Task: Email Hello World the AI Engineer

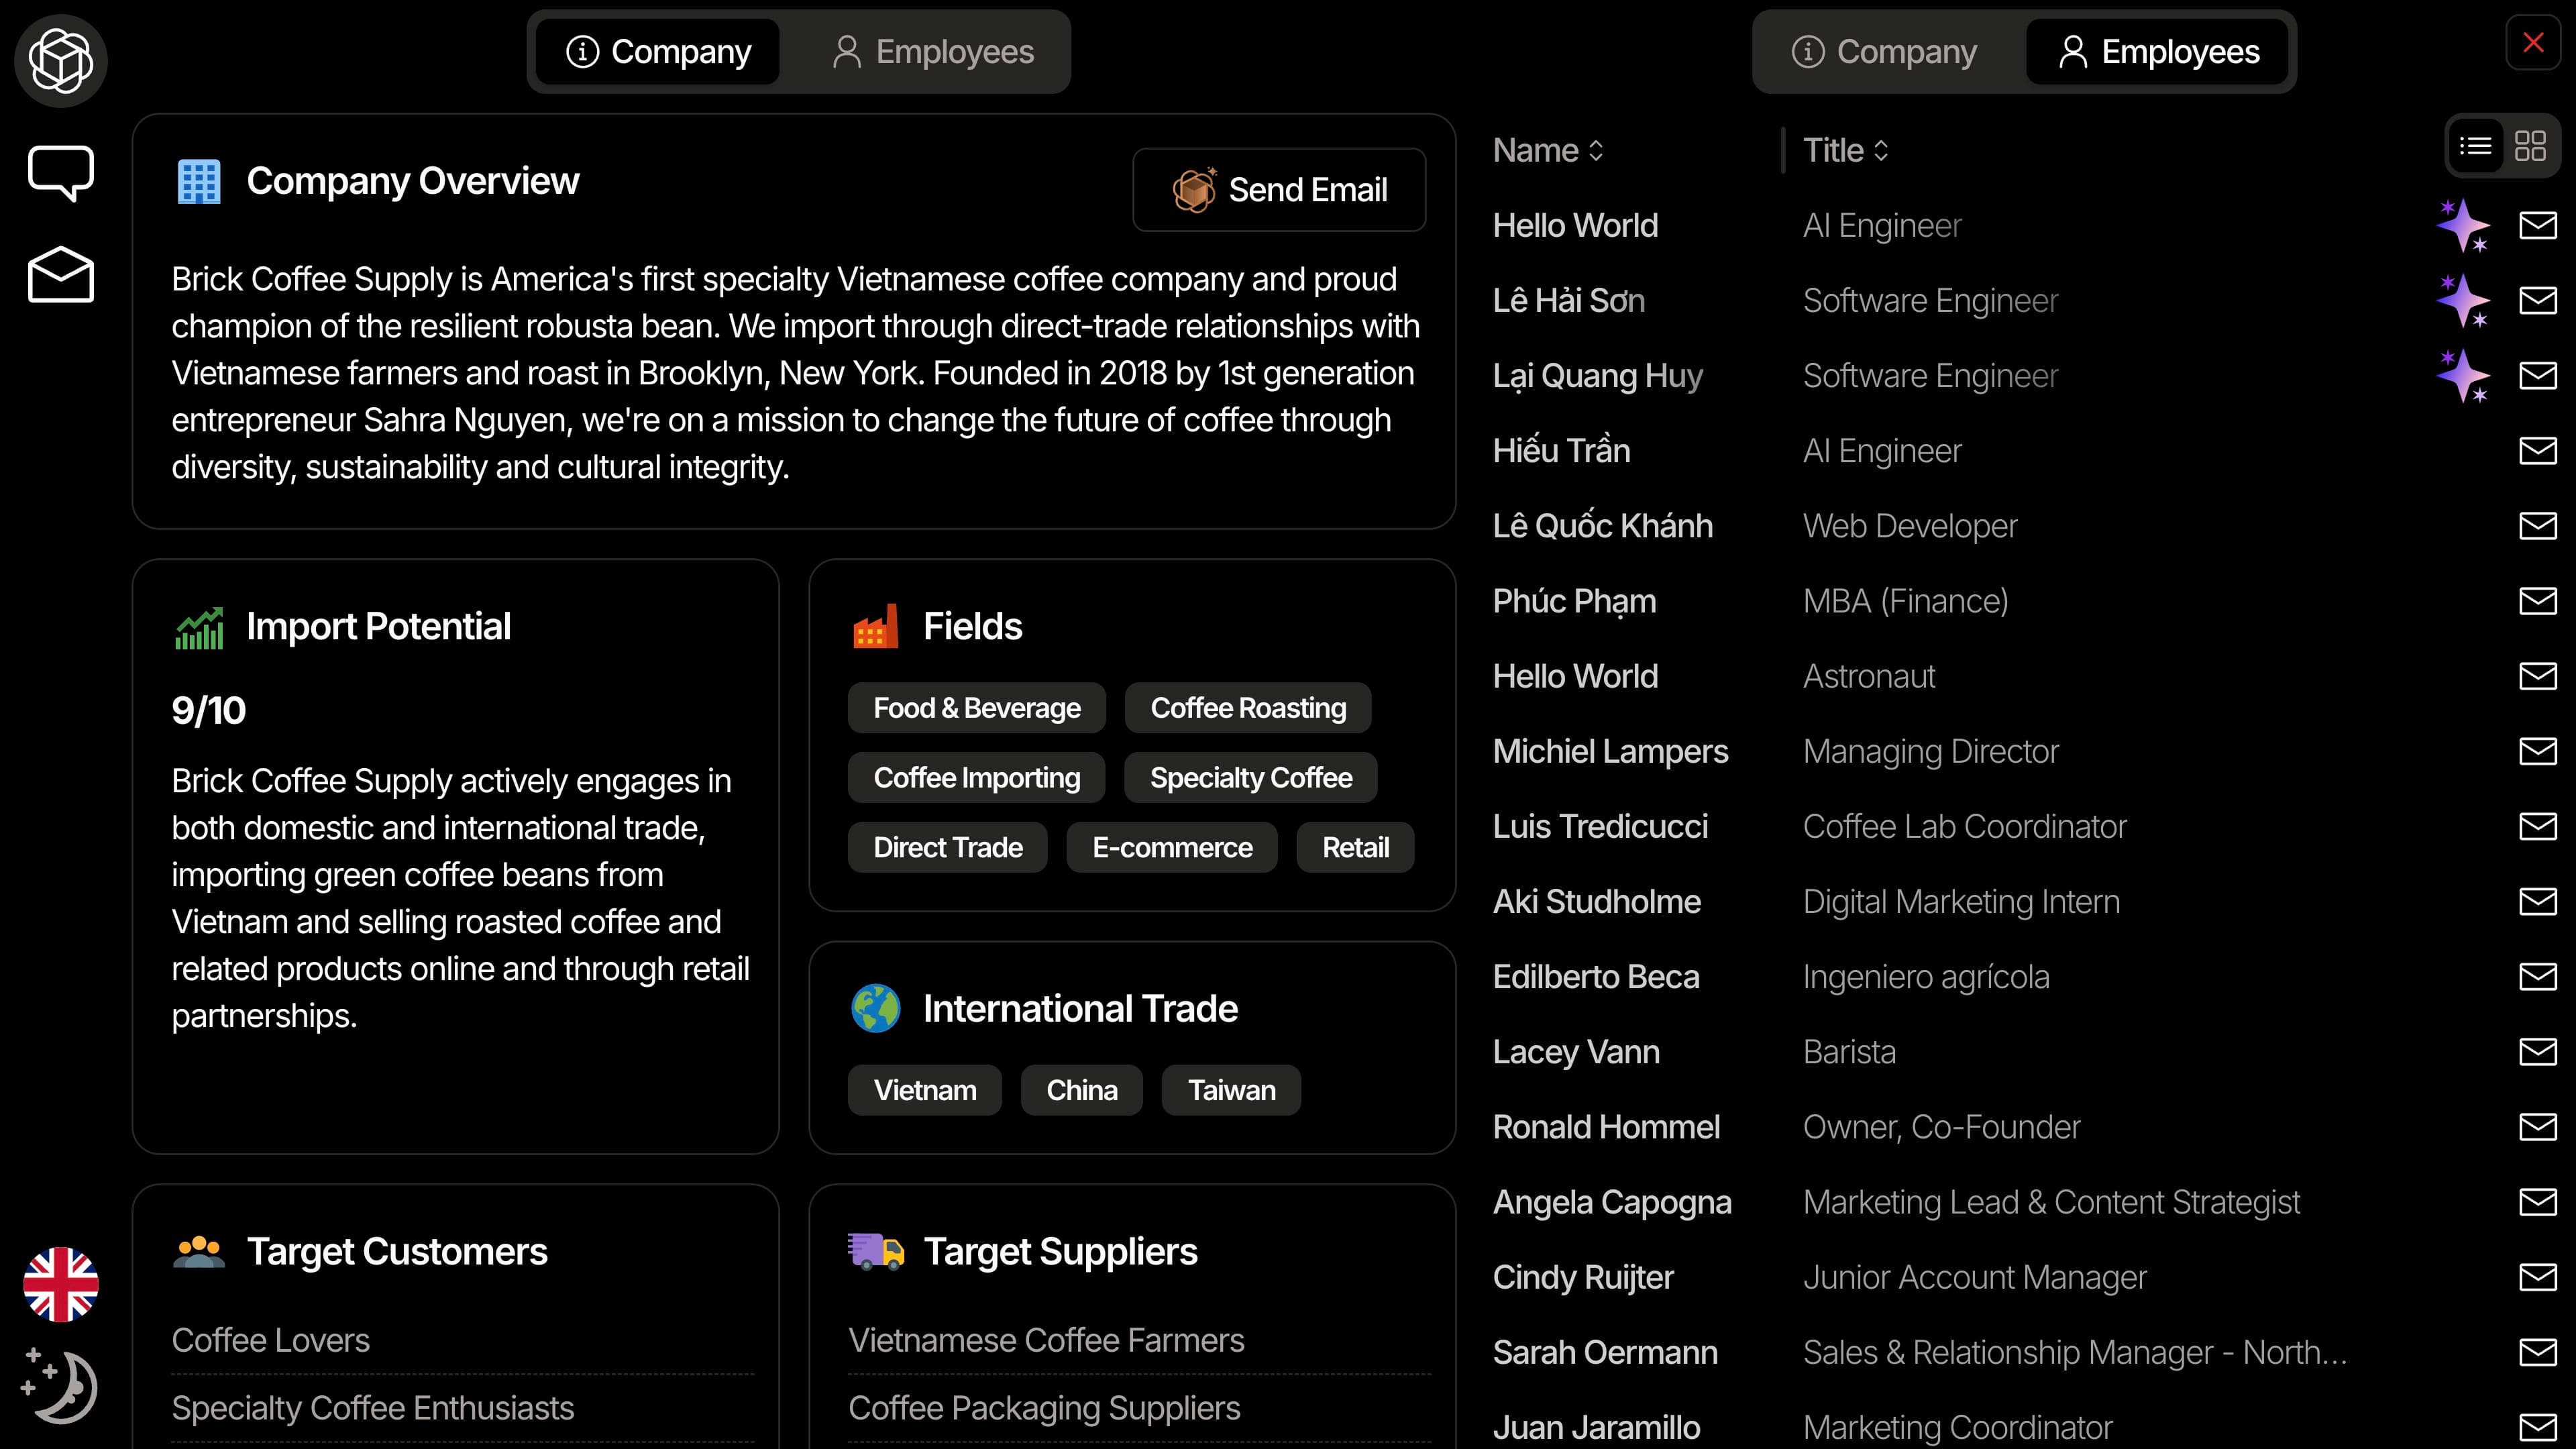Action: [2537, 226]
